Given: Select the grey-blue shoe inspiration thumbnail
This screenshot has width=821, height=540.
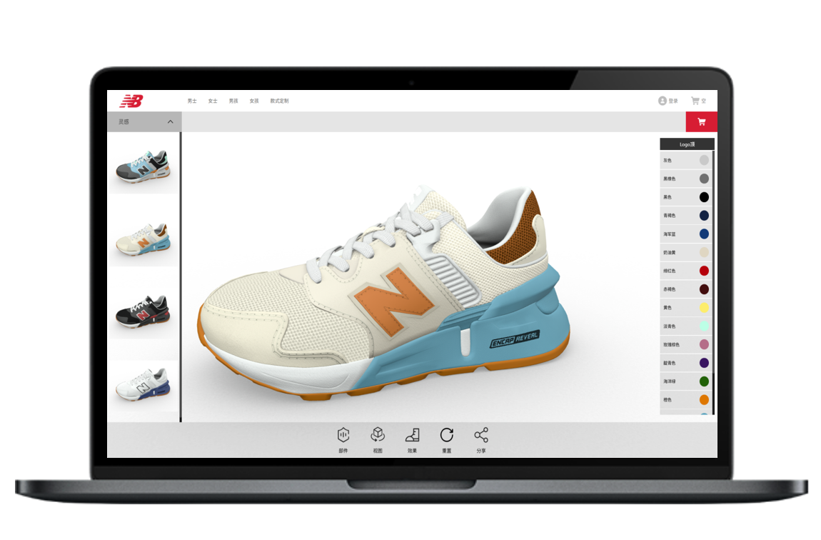Looking at the screenshot, I should point(143,166).
